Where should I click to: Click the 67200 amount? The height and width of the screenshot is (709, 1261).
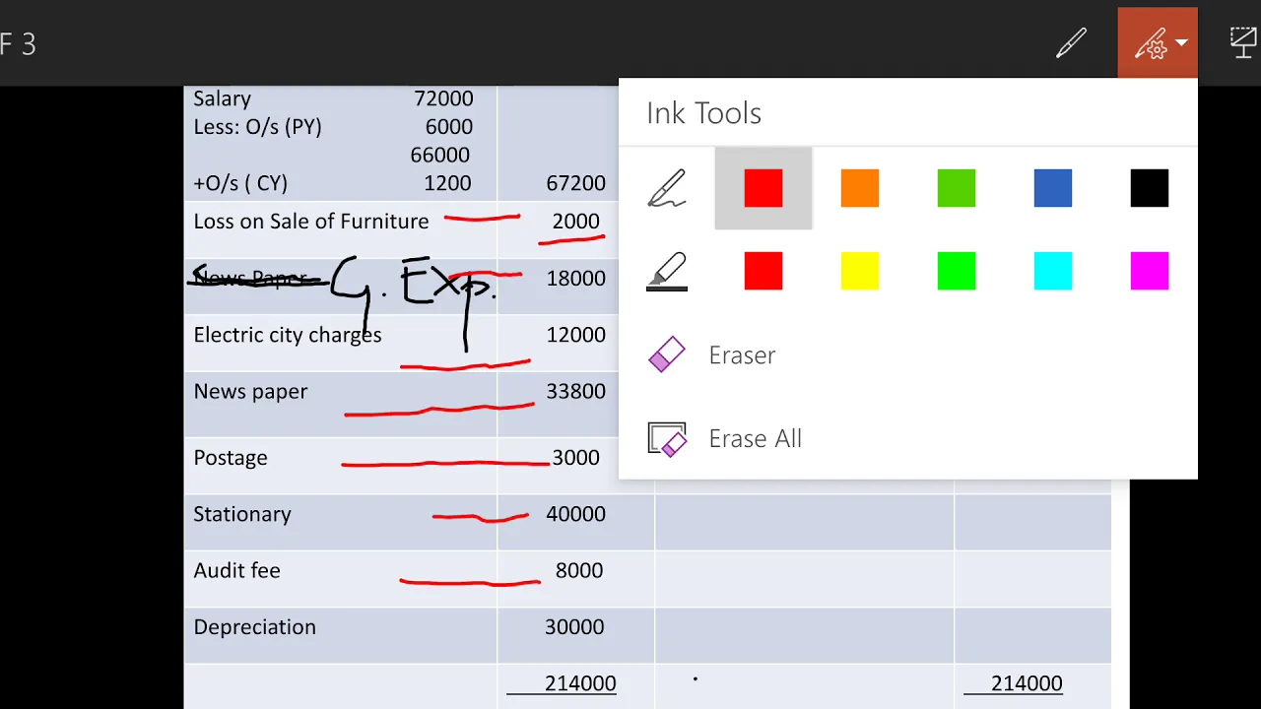click(x=575, y=183)
